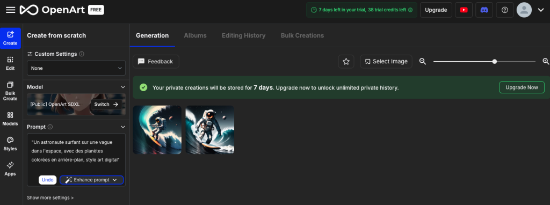The height and width of the screenshot is (205, 550).
Task: Open Apps in the sidebar
Action: coord(10,169)
